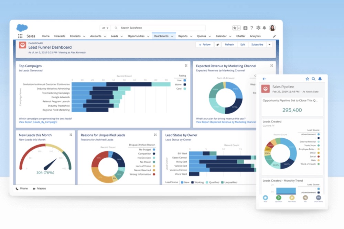Expand the Subscribe button's dropdown arrow

pos(269,44)
